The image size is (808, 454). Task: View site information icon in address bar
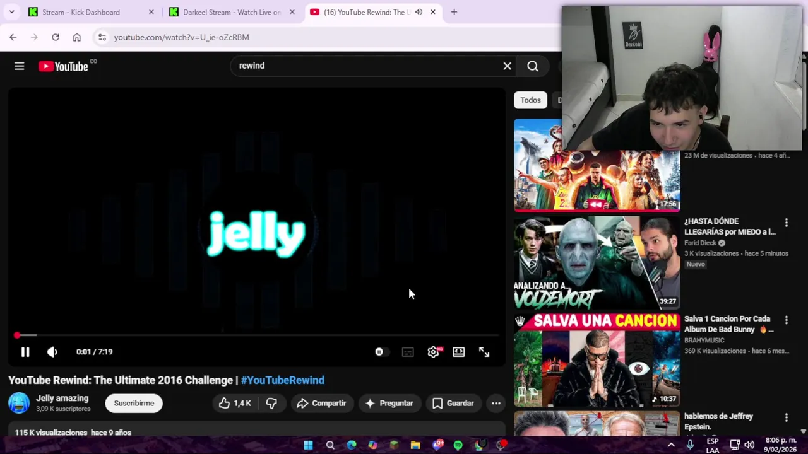102,37
